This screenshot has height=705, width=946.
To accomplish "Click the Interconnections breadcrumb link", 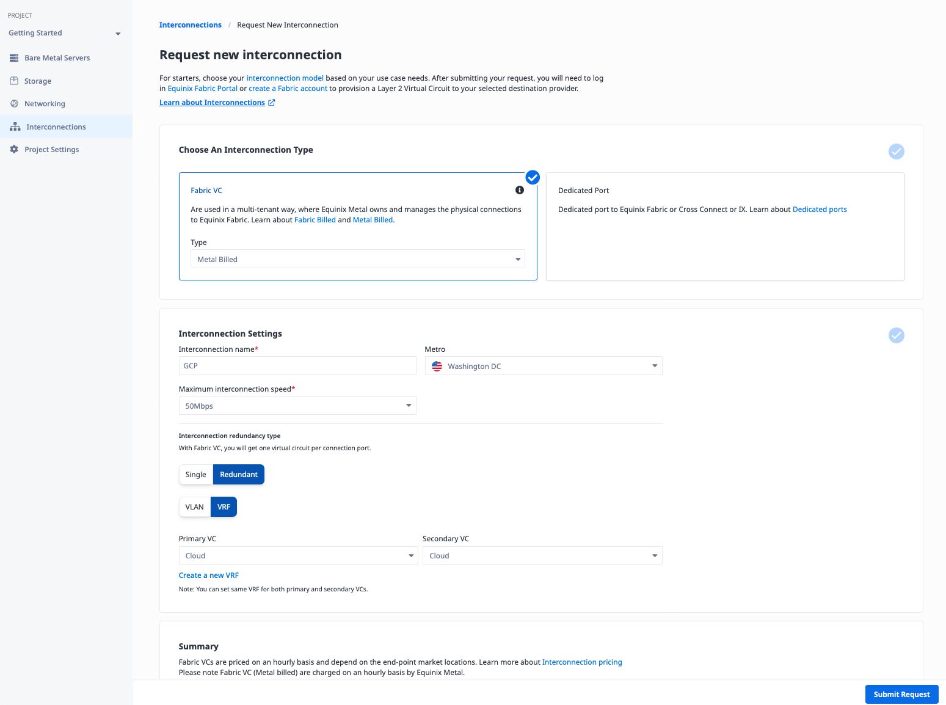I will (191, 25).
